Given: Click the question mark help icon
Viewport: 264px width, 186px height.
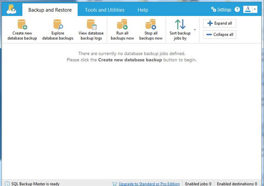Looking at the screenshot, I should [x=237, y=9].
